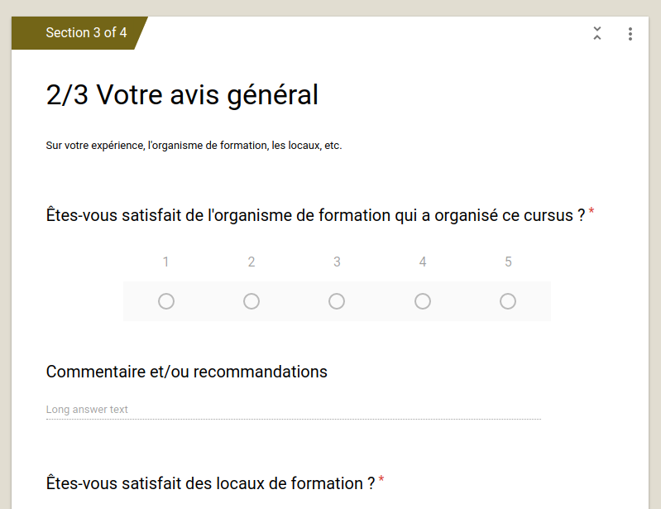Click the scale label number 3
This screenshot has height=509, width=661.
tap(337, 262)
